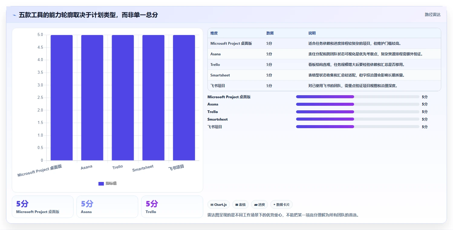
Task: Click the Chart.js chip
Action: coord(219,205)
